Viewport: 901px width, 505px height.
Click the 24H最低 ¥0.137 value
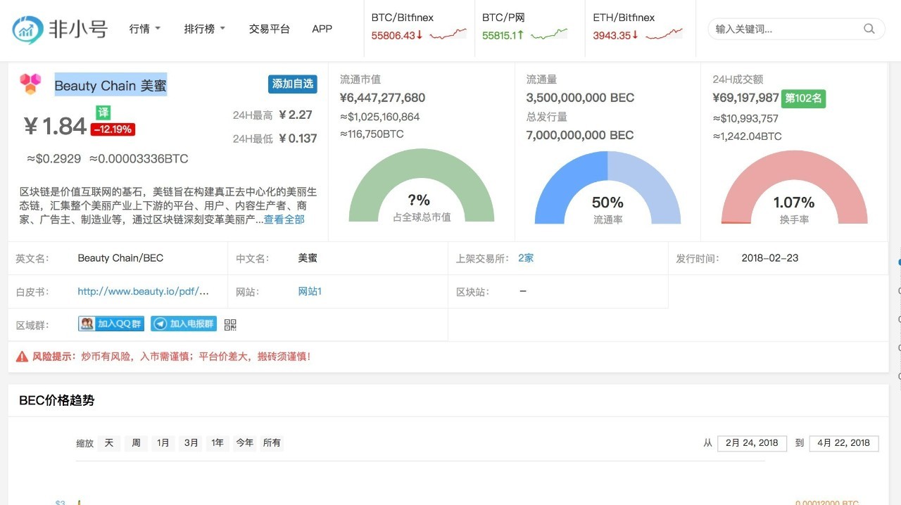[x=298, y=139]
